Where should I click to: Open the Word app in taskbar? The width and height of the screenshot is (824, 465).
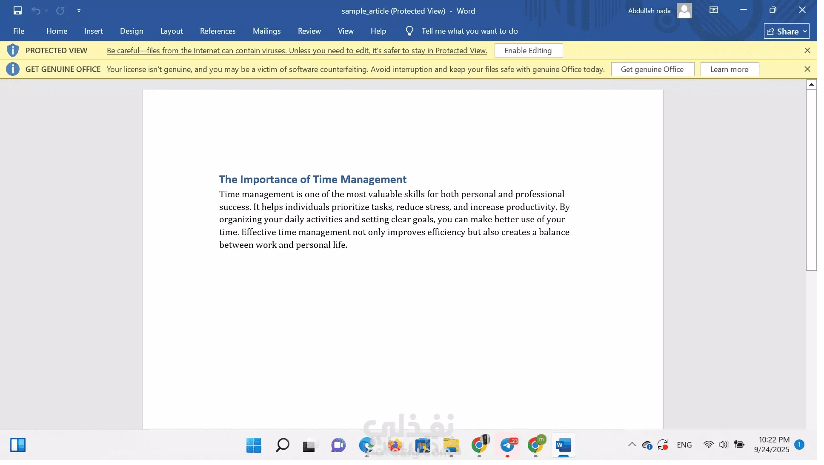(563, 445)
